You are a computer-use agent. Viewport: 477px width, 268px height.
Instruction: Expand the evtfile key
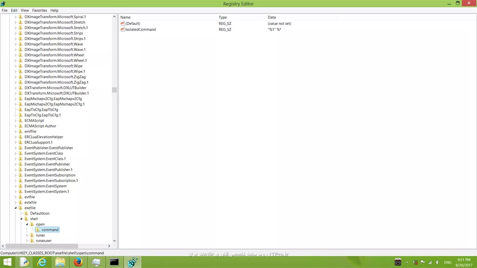[x=15, y=197]
